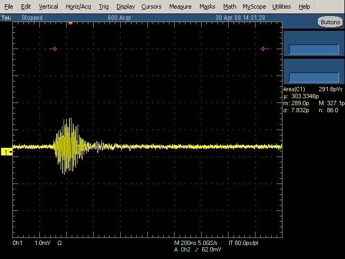Select the channel 1 ground reference marker
The height and width of the screenshot is (259, 345).
click(x=7, y=152)
